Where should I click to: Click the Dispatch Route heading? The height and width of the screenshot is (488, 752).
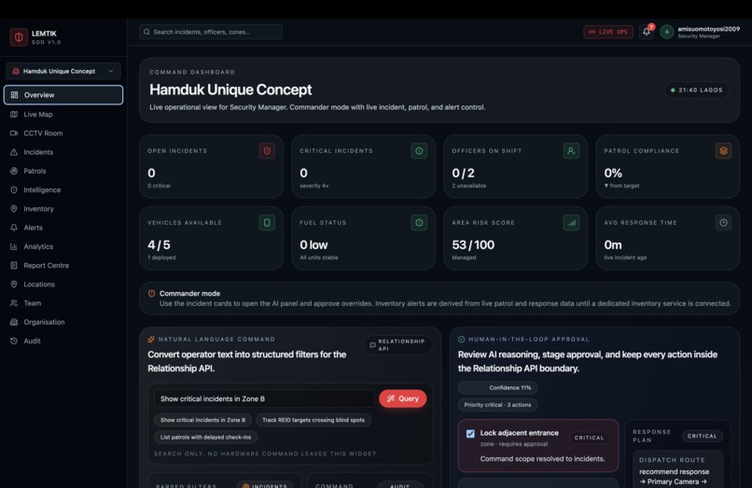(x=672, y=460)
